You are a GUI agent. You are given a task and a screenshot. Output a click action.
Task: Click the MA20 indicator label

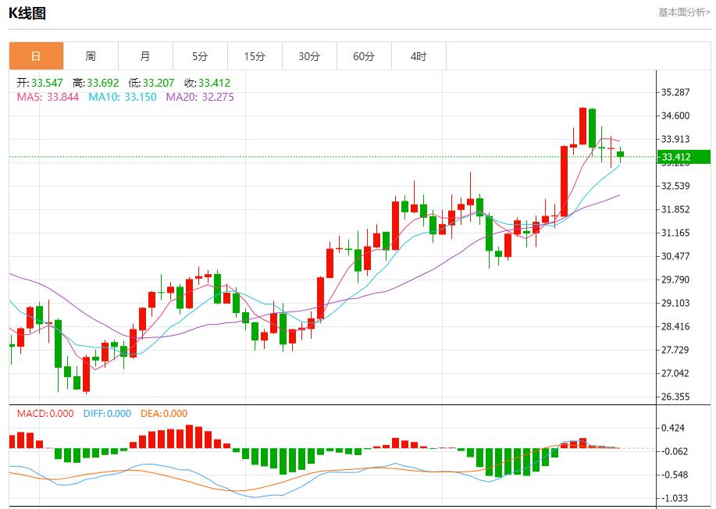199,97
